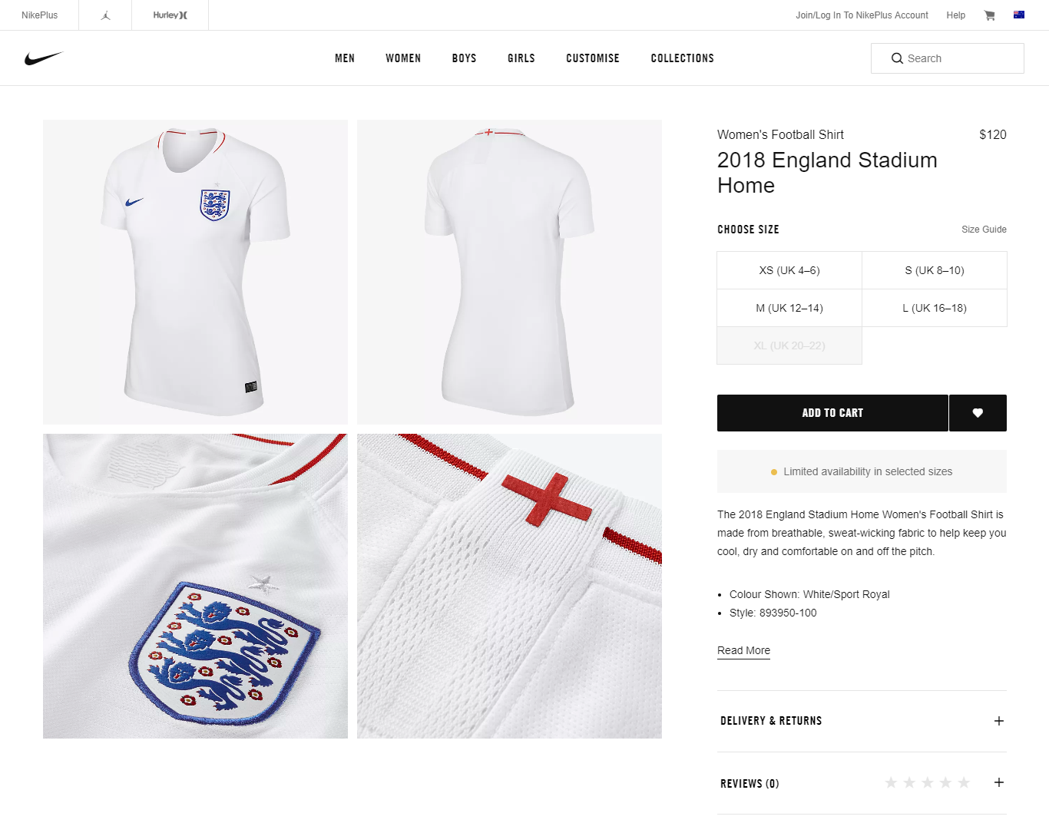Click the search magnifier icon

click(x=896, y=58)
